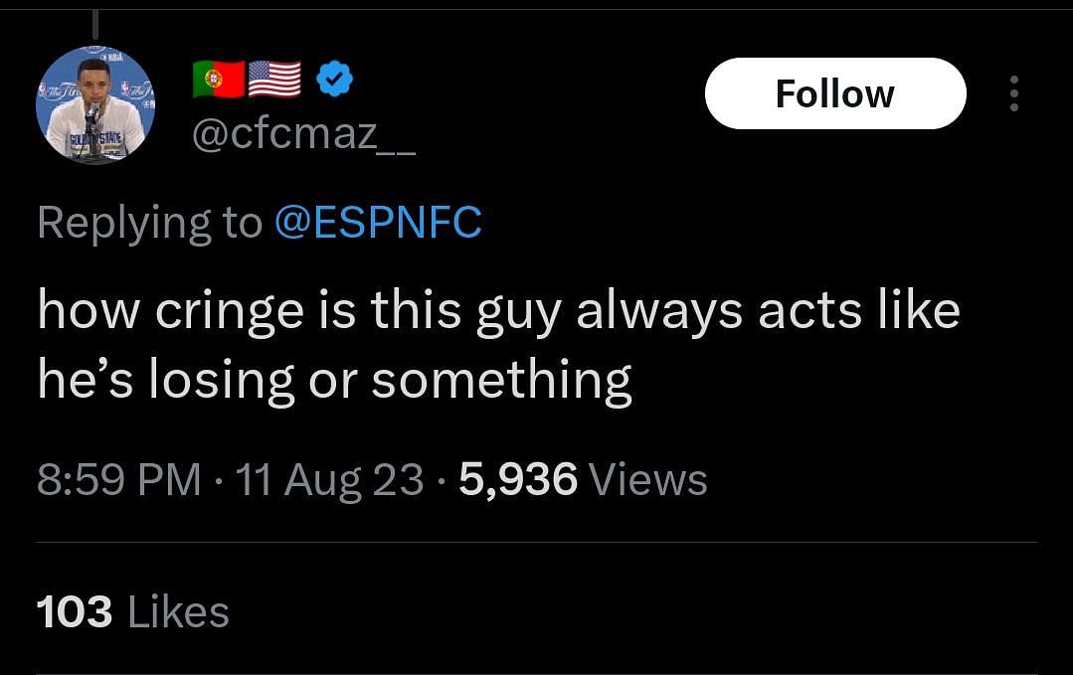Click the 5,936 view count number
This screenshot has height=675, width=1073.
point(518,480)
